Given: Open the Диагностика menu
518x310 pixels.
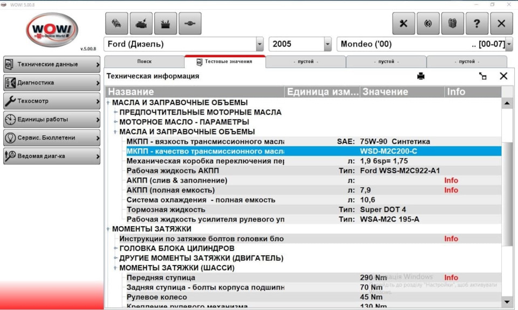Looking at the screenshot, I should [x=52, y=83].
